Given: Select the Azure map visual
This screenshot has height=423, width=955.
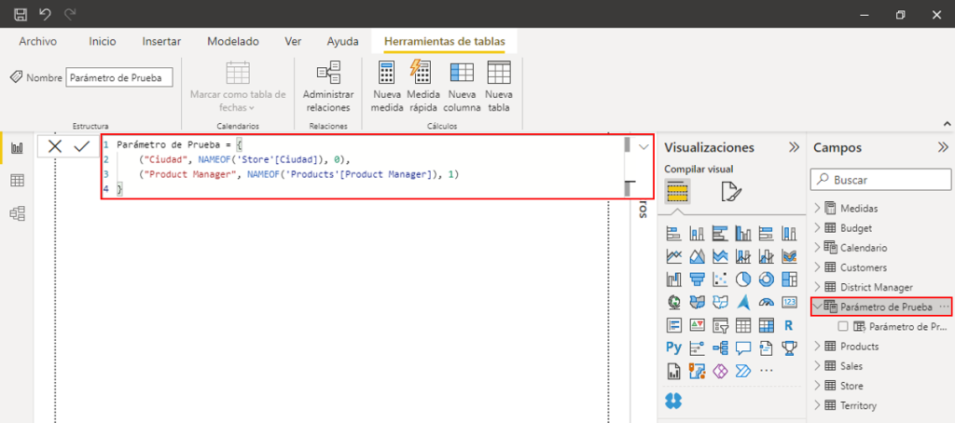Looking at the screenshot, I should point(743,302).
